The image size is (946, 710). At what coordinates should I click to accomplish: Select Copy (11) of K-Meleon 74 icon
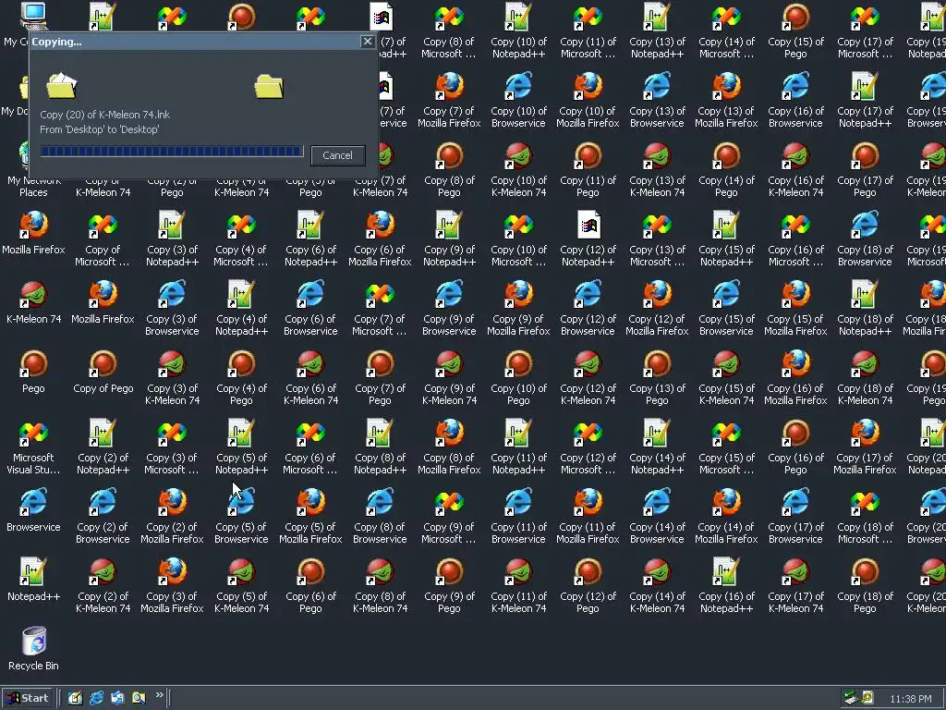519,571
